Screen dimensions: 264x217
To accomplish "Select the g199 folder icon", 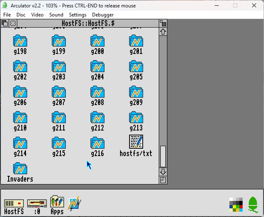I will pos(59,41).
